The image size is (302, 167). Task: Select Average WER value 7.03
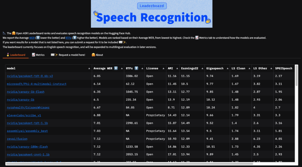pyautogui.click(x=97, y=131)
